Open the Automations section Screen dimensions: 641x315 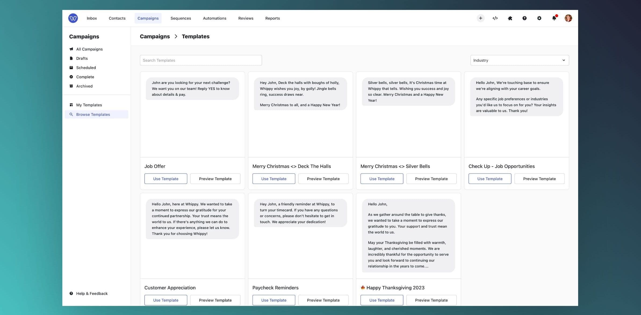[x=214, y=18]
